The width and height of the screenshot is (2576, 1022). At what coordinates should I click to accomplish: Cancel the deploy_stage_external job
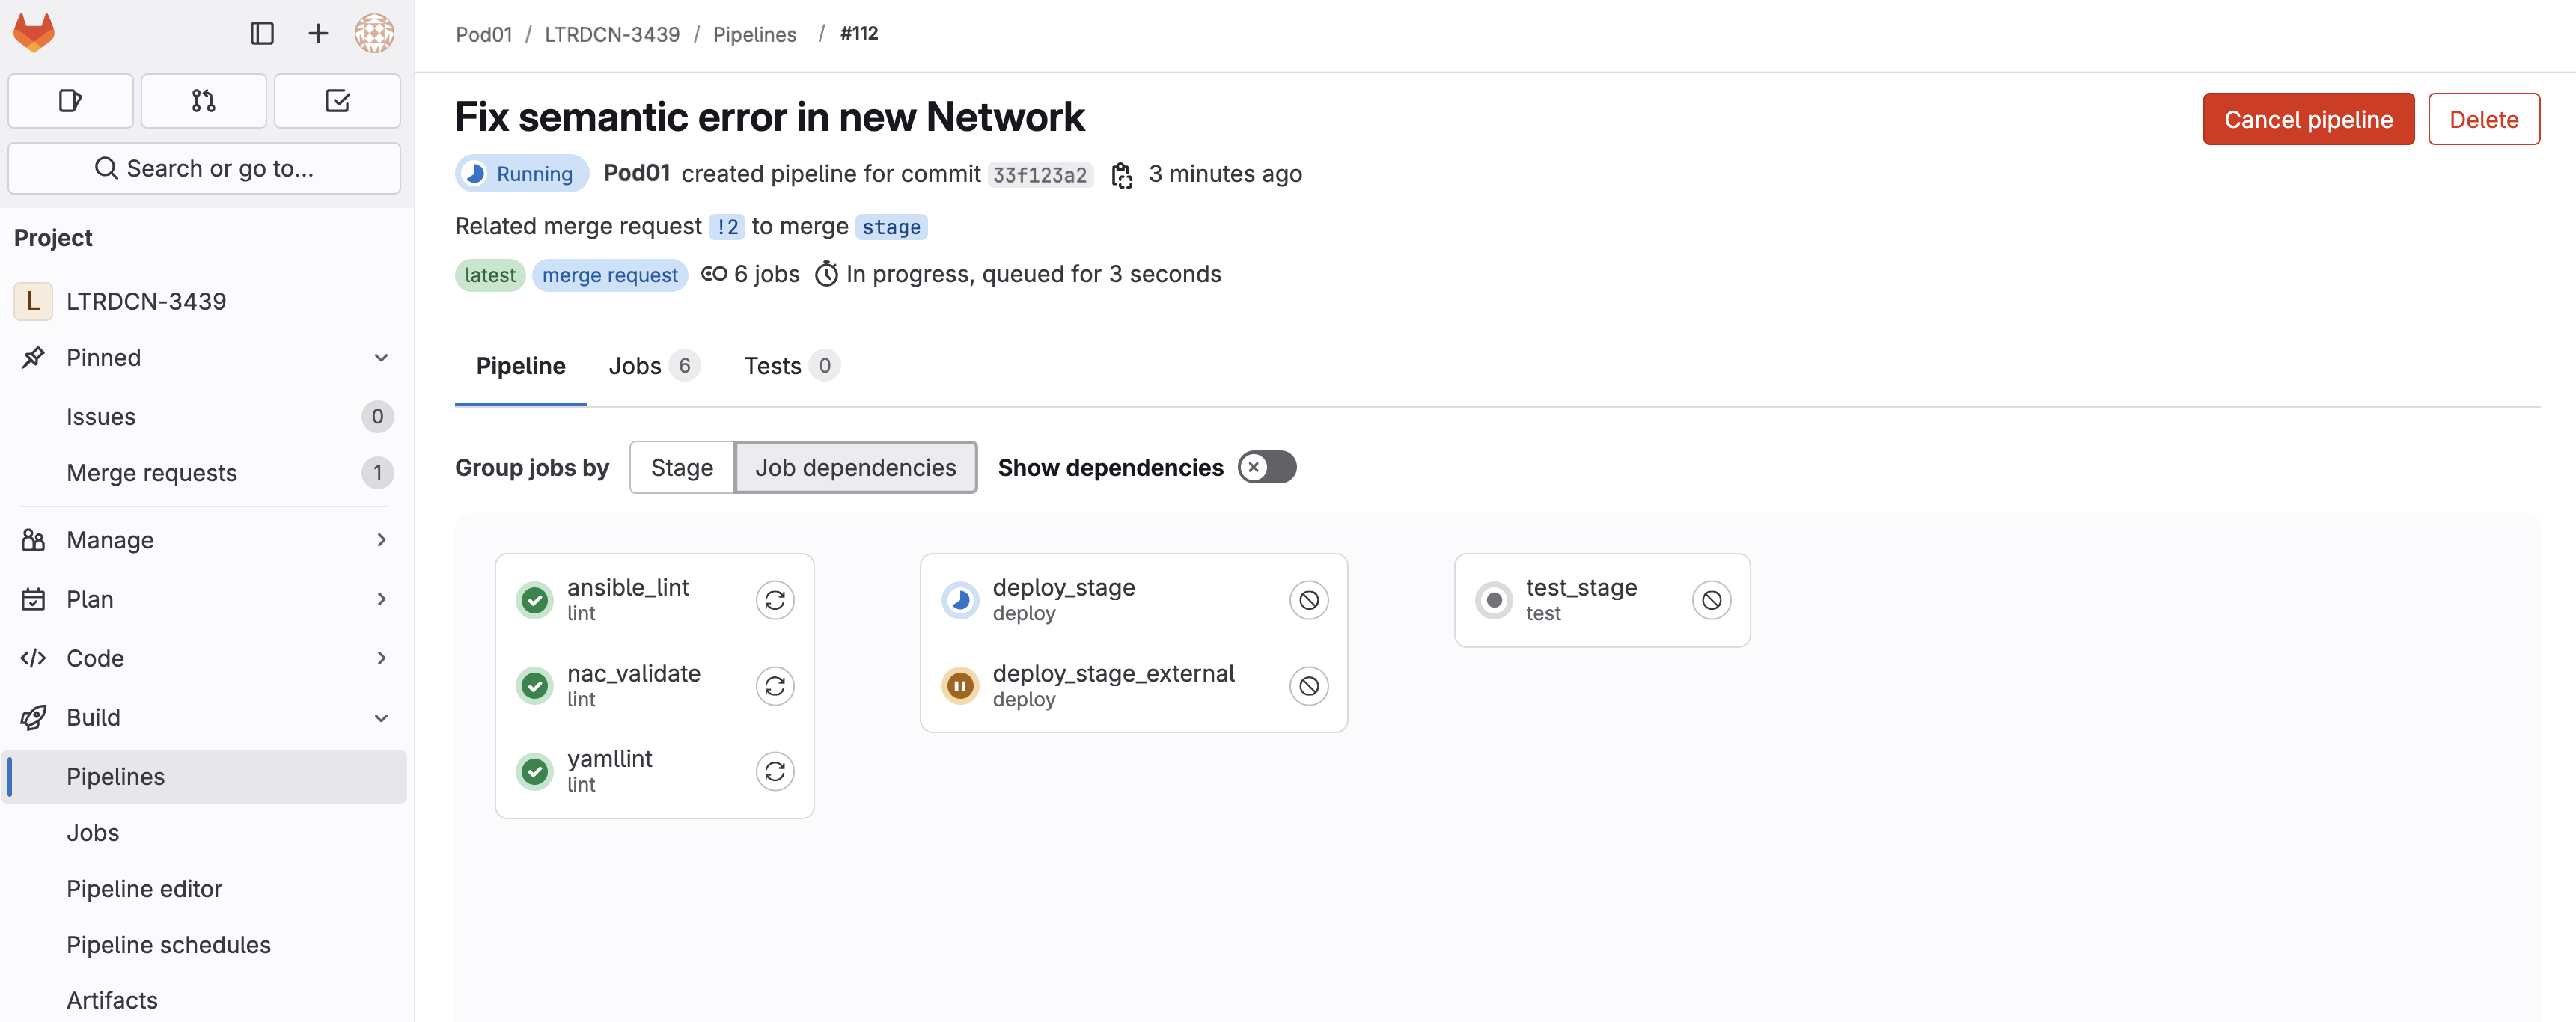[x=1308, y=686]
